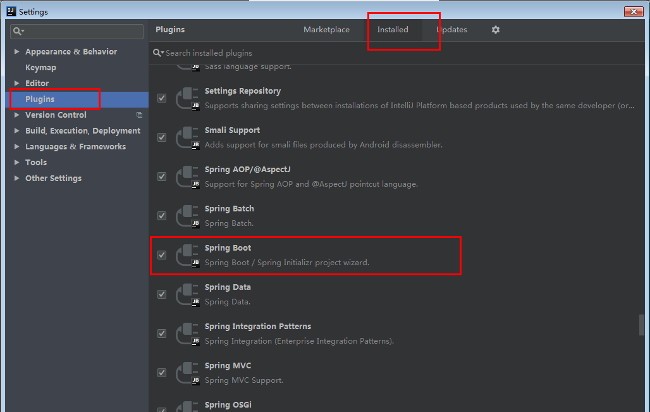Screen dimensions: 650x412
Task: Click the Settings Repository plugin icon
Action: click(x=187, y=98)
